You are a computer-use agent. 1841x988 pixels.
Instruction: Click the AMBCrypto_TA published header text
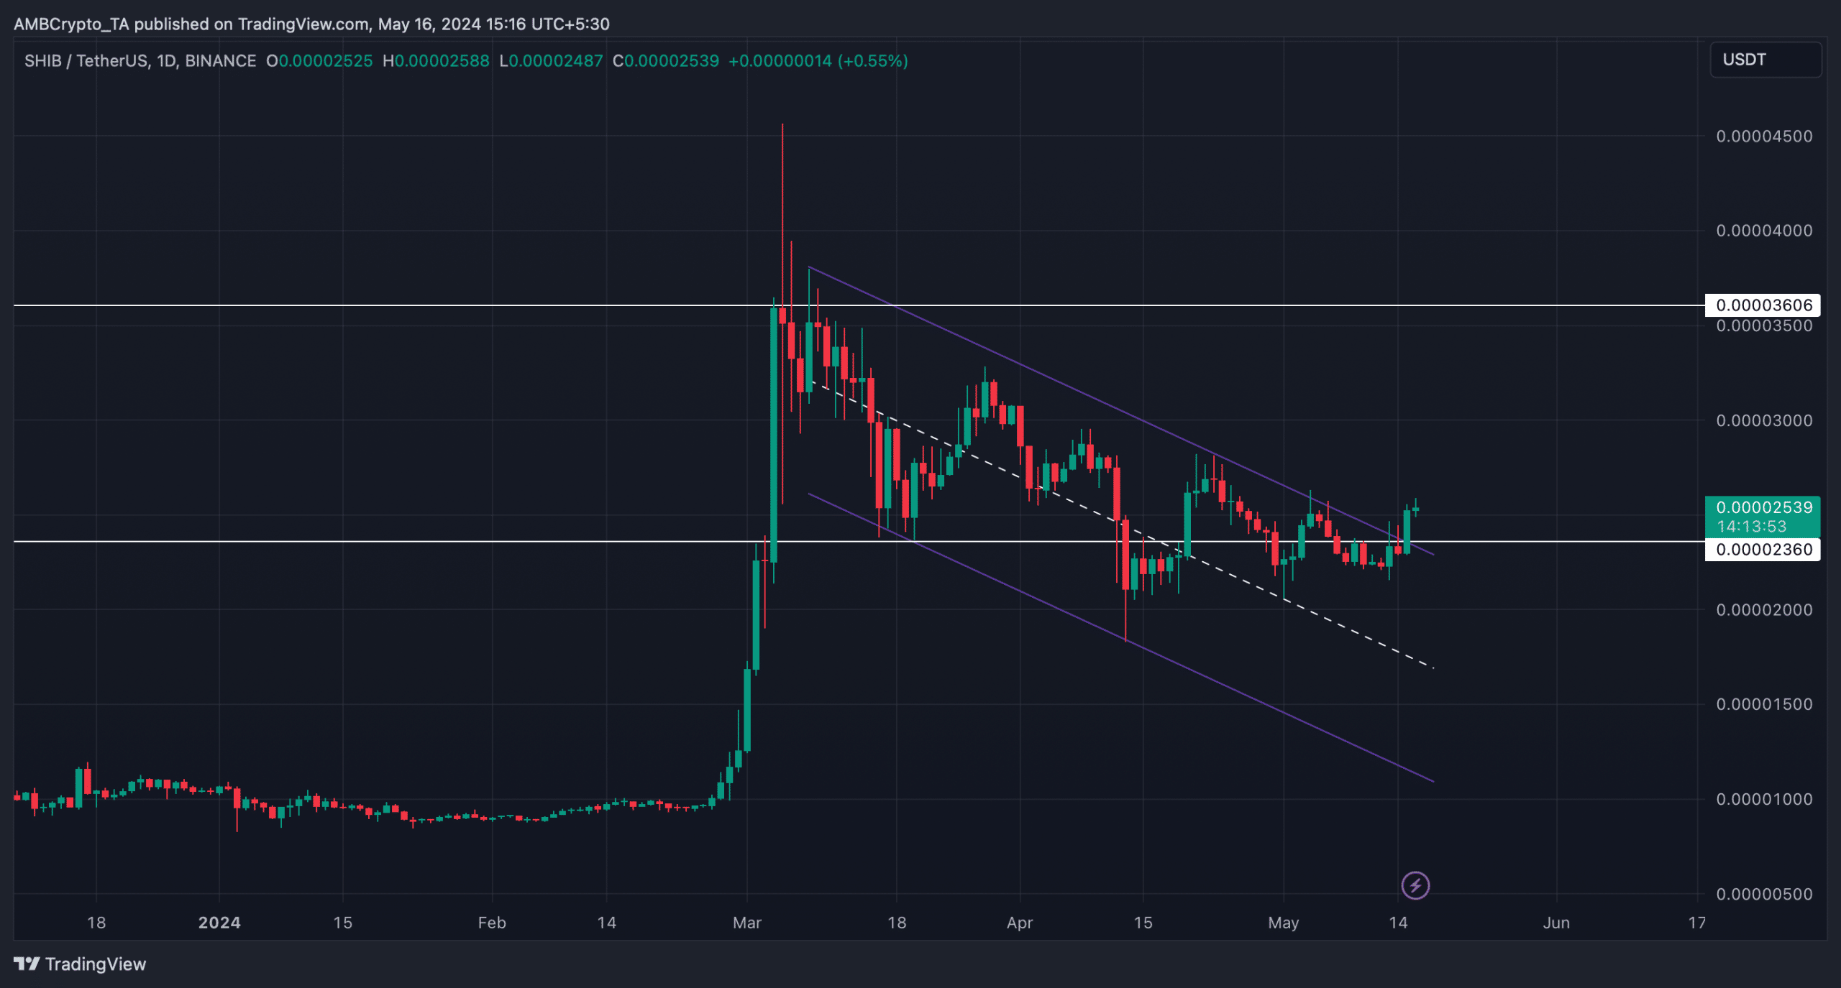pos(311,24)
